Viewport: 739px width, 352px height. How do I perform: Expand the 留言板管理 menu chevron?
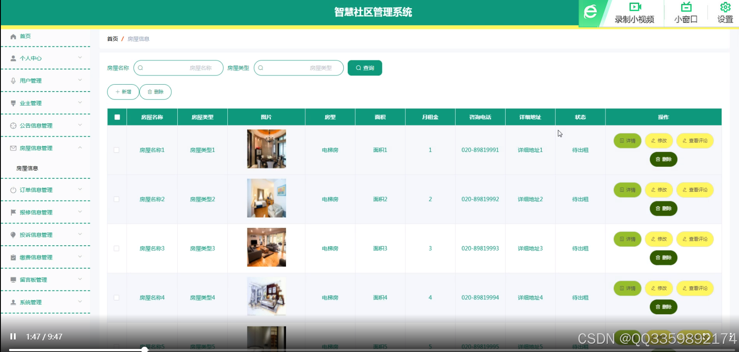80,280
